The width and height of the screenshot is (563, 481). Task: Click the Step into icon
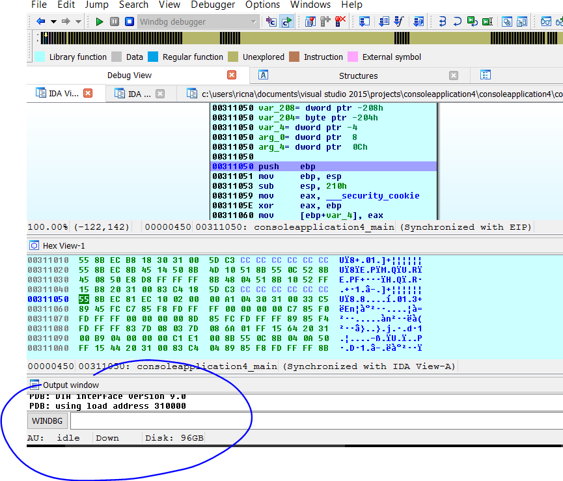443,21
